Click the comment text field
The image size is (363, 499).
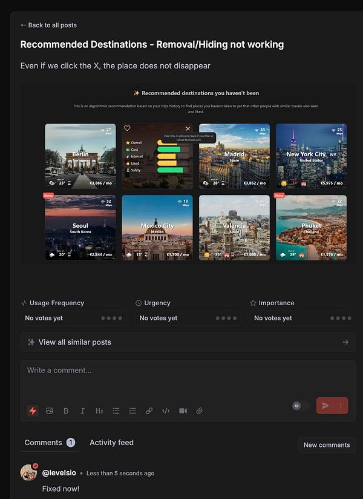coord(188,378)
